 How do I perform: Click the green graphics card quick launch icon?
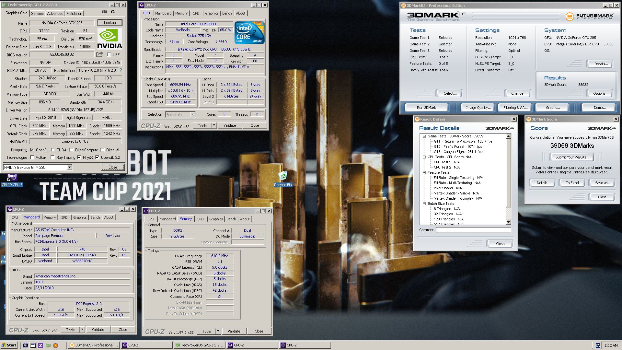(x=48, y=345)
